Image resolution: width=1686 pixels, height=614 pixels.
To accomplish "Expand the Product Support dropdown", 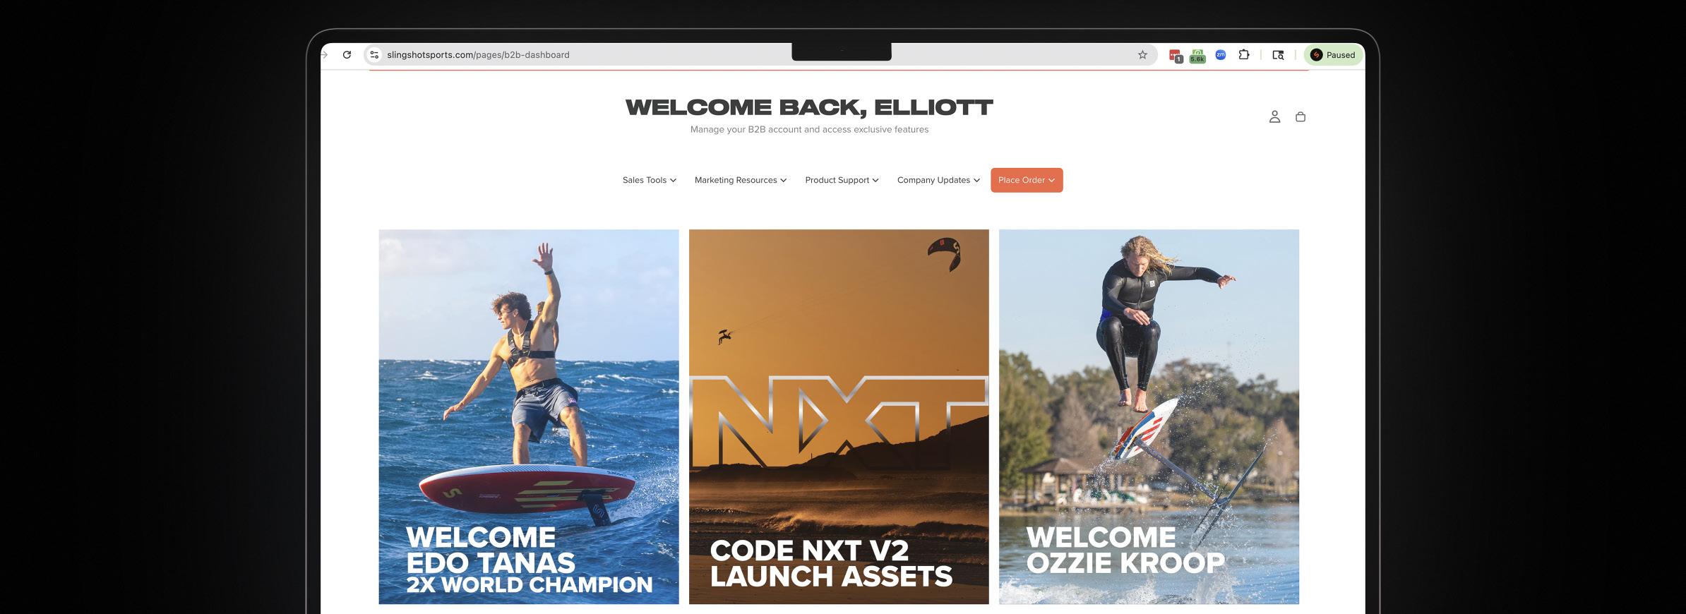I will (x=842, y=180).
